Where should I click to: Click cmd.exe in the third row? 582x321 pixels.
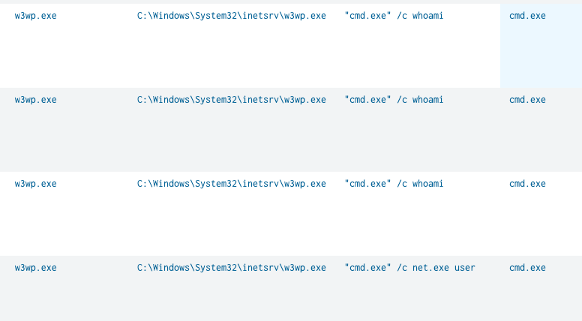pyautogui.click(x=527, y=184)
